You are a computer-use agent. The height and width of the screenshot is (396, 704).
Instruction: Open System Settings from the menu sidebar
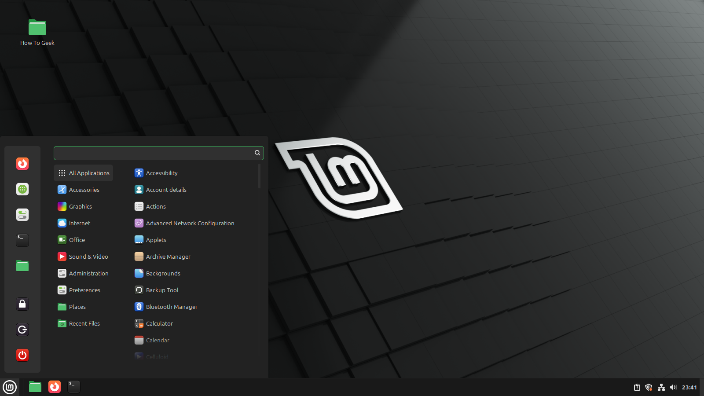pyautogui.click(x=22, y=215)
